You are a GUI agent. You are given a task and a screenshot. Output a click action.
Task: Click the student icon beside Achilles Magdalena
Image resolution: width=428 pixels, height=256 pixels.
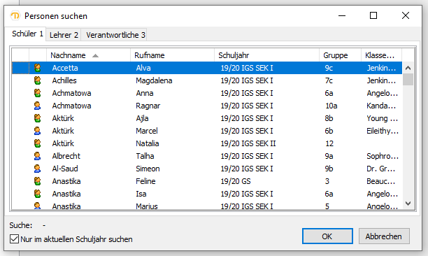[37, 80]
